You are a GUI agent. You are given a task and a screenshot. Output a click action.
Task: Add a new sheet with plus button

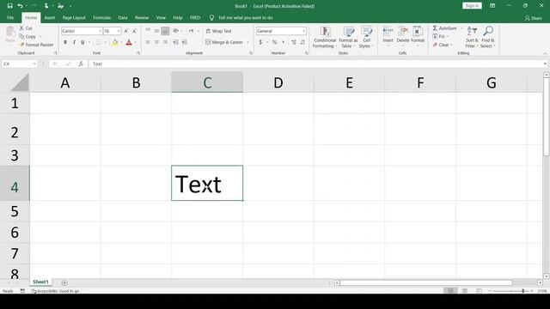click(64, 282)
